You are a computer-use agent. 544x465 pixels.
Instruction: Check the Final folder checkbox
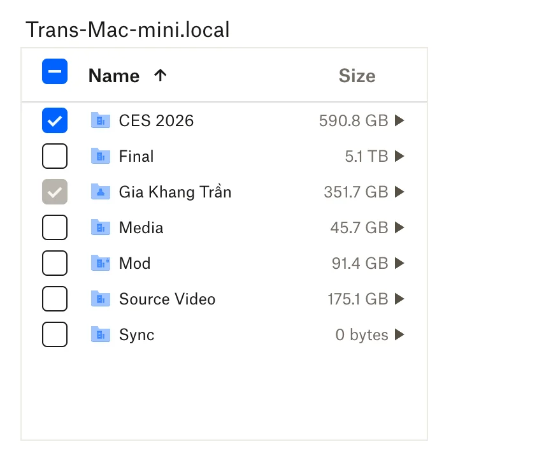click(x=54, y=156)
